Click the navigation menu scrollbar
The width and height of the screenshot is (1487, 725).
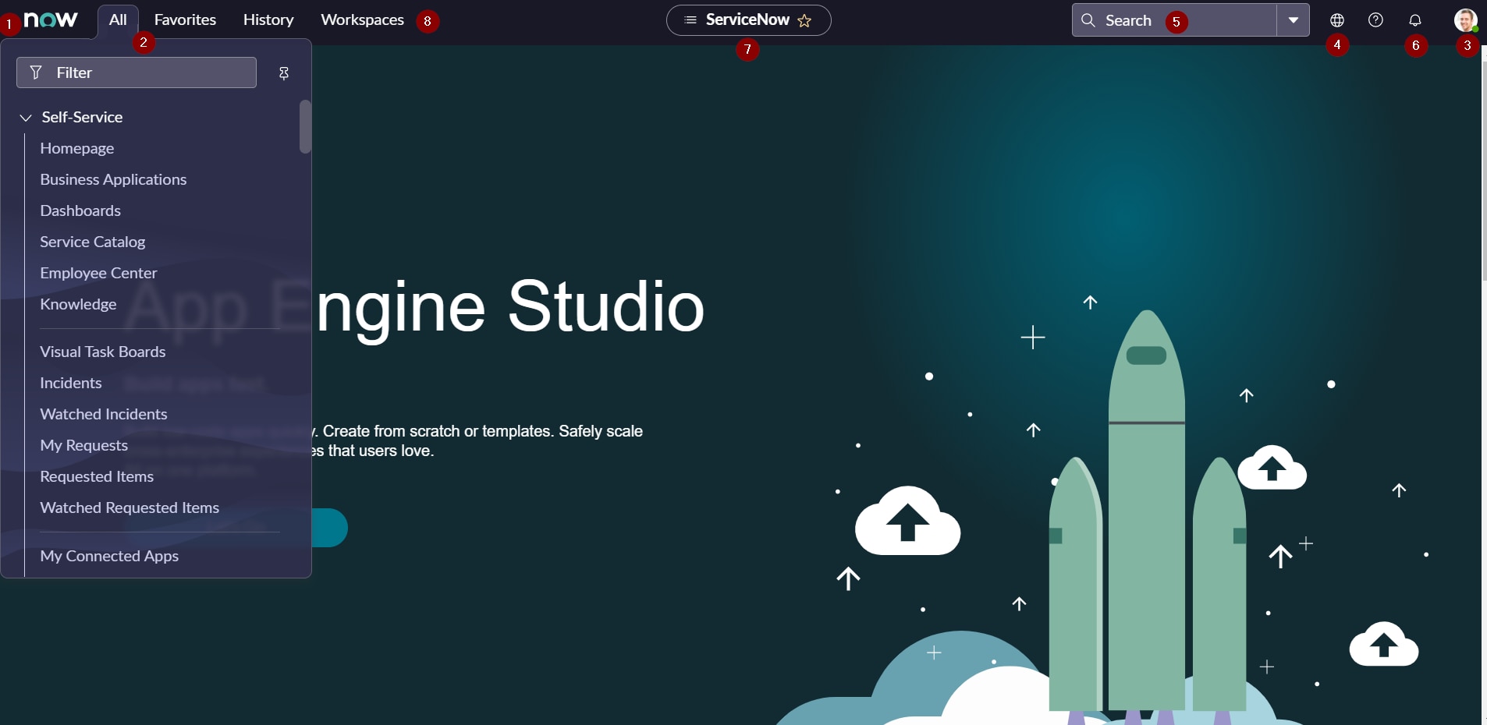[x=305, y=127]
